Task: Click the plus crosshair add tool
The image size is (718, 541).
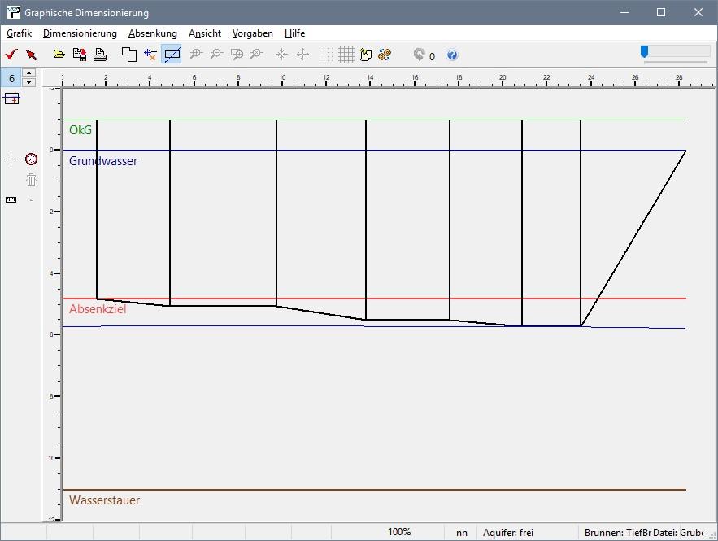Action: (11, 159)
